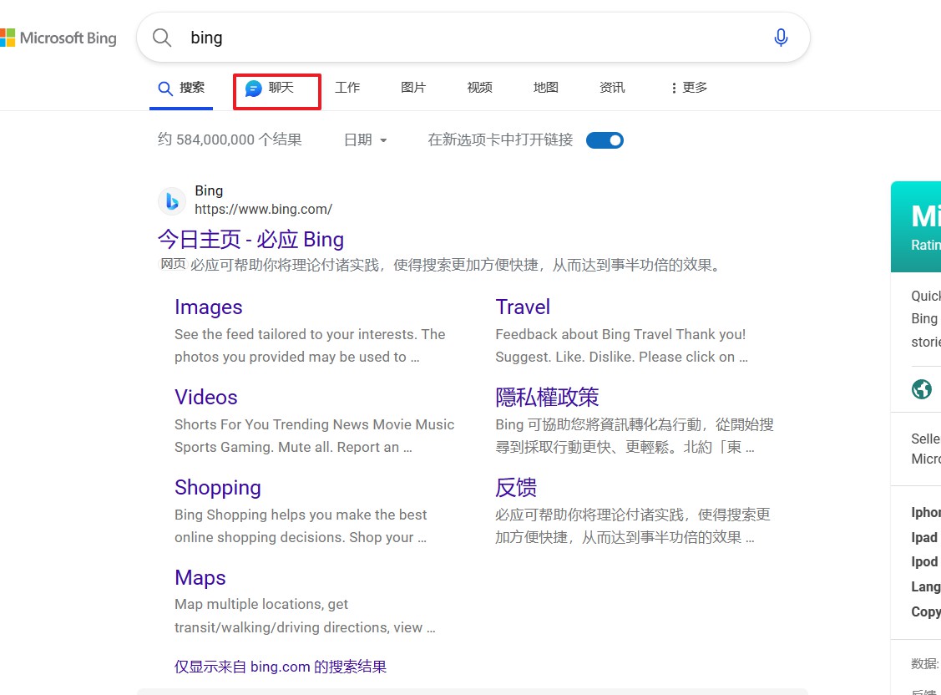Expand the 更多 menu

689,88
